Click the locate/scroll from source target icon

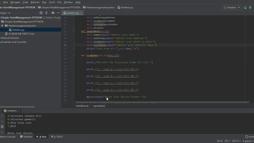coord(41,13)
